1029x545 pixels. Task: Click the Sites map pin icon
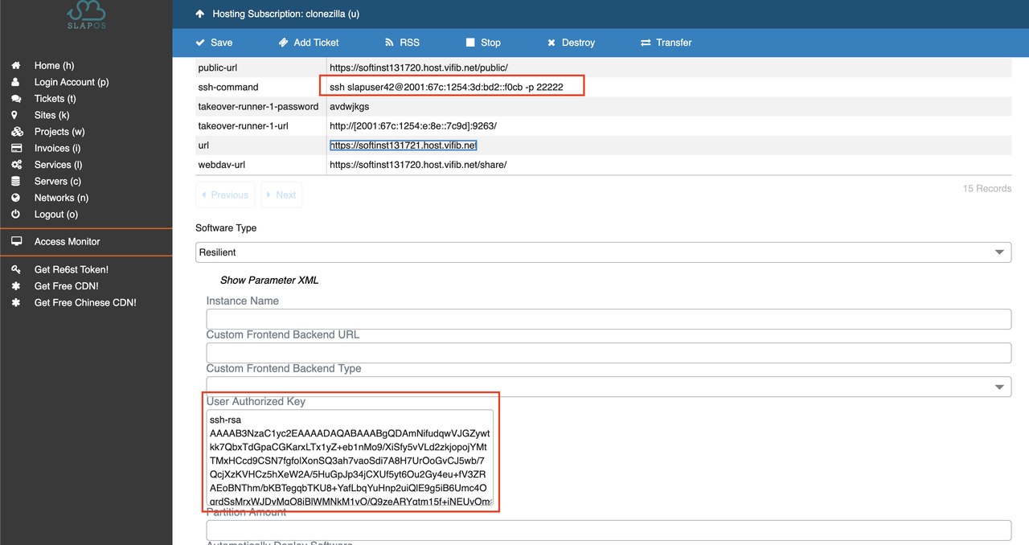click(x=14, y=115)
